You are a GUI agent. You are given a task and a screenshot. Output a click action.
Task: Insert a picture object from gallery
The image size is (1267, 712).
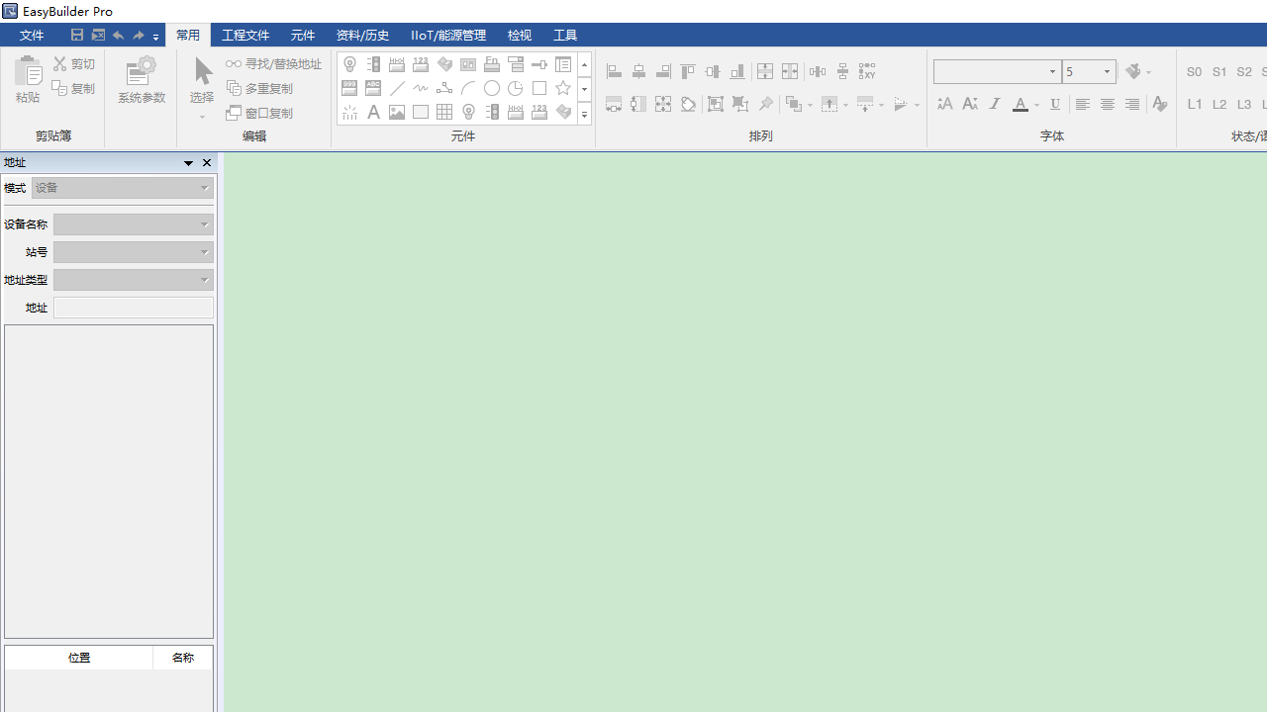[397, 112]
